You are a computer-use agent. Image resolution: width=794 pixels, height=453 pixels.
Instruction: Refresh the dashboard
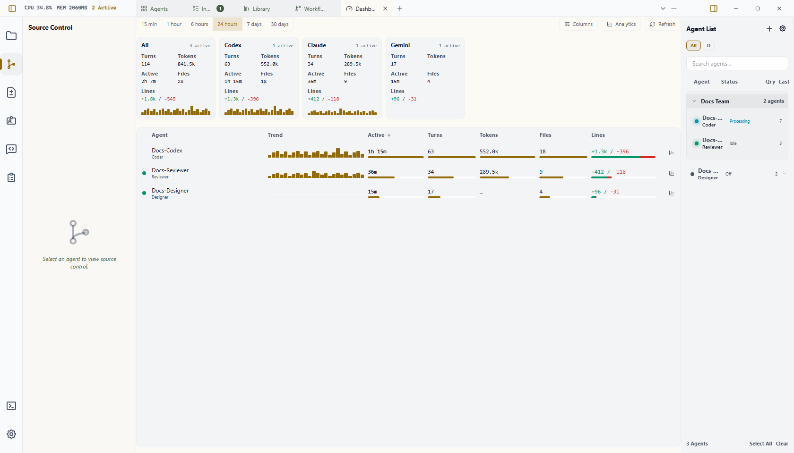point(663,24)
